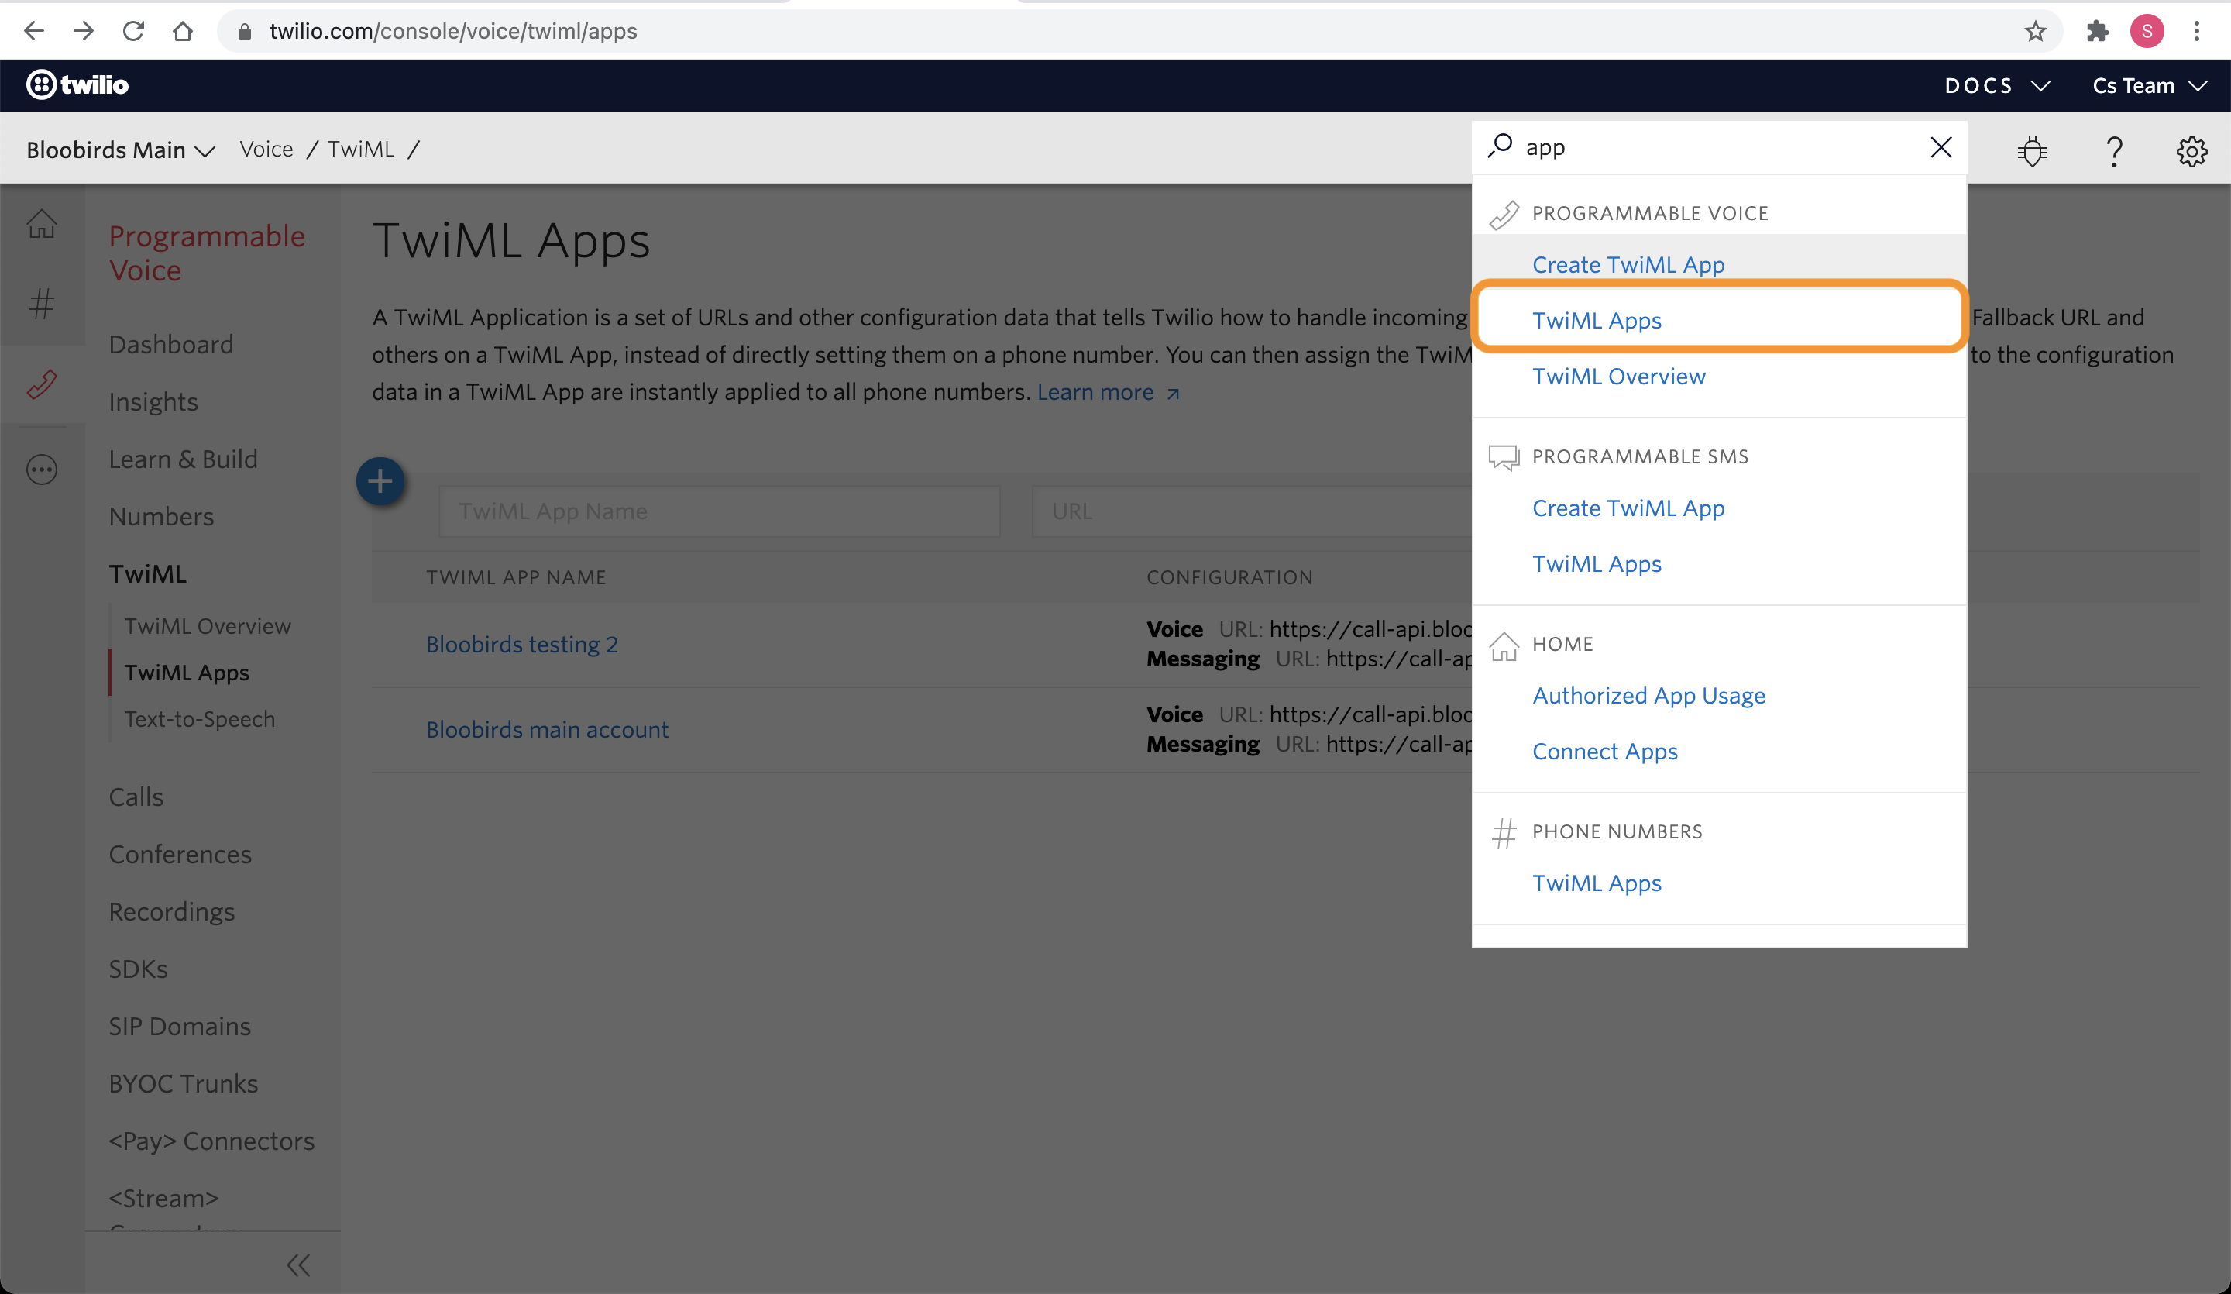The height and width of the screenshot is (1294, 2231).
Task: Open Text-to-Speech in the sidebar
Action: (199, 719)
